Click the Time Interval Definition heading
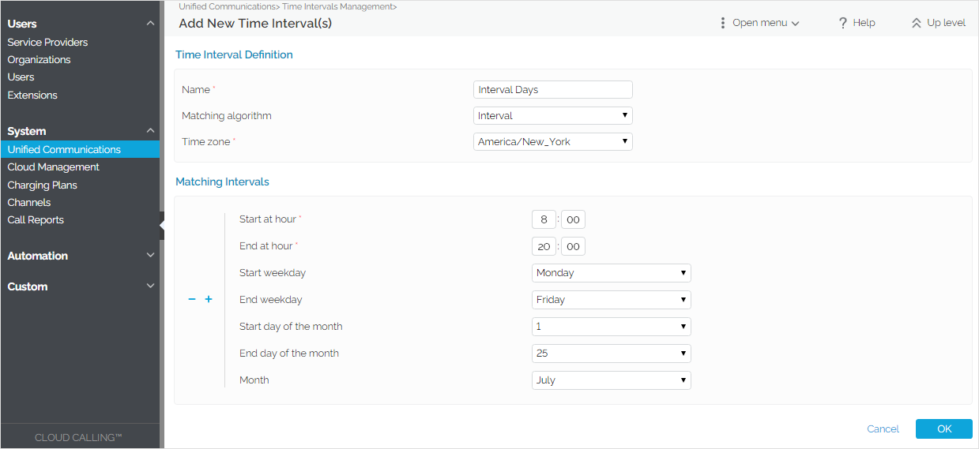This screenshot has height=449, width=979. (234, 54)
